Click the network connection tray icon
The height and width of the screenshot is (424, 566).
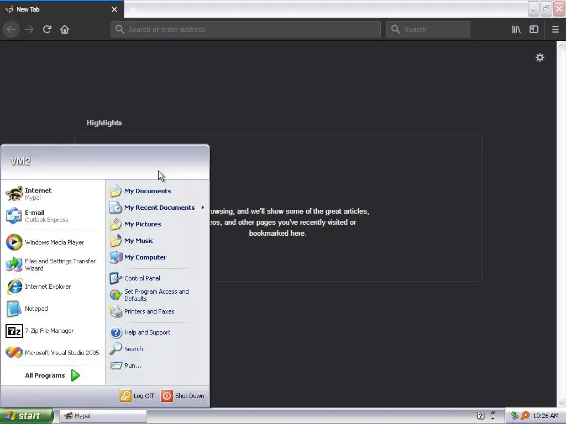tap(515, 416)
